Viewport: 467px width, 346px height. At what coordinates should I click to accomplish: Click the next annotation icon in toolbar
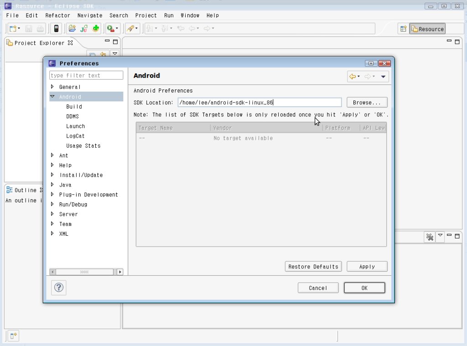150,29
